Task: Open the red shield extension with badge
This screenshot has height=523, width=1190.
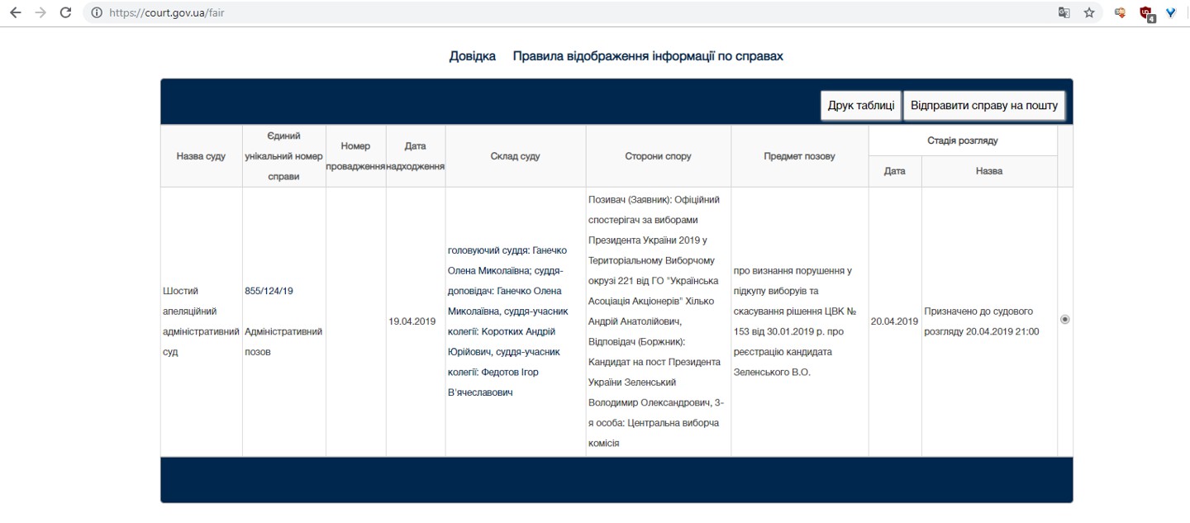Action: pyautogui.click(x=1146, y=13)
